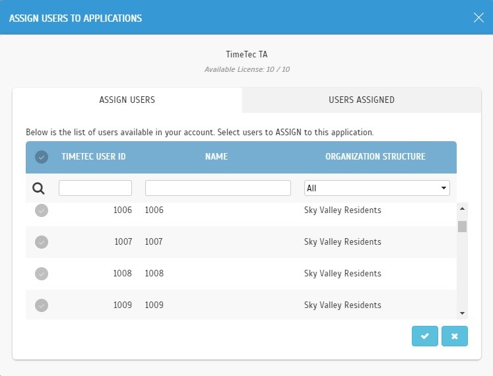Toggle the select-all checkbox in table header

pyautogui.click(x=42, y=156)
